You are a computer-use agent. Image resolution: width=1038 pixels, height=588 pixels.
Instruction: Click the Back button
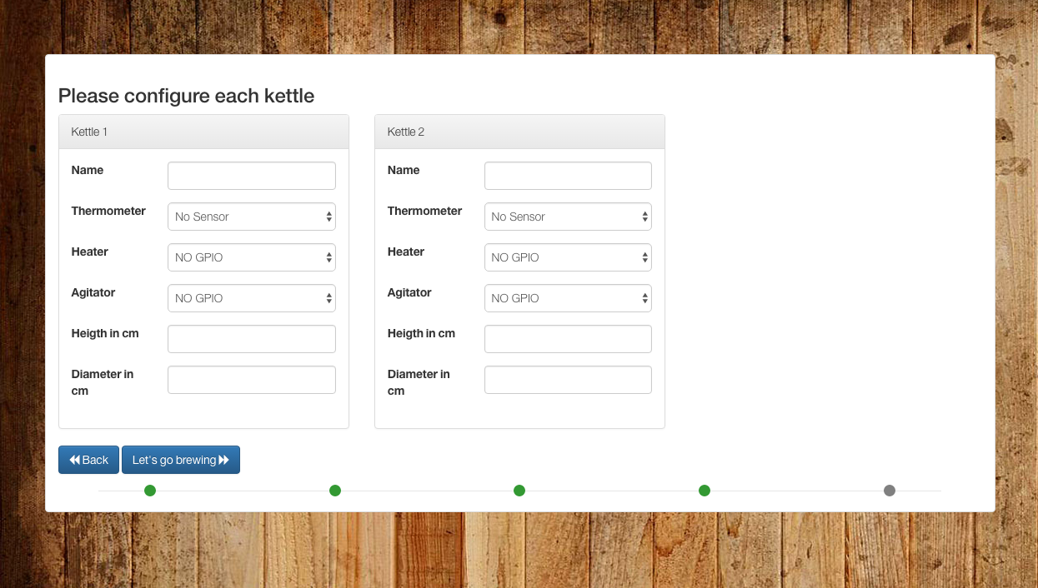(88, 460)
